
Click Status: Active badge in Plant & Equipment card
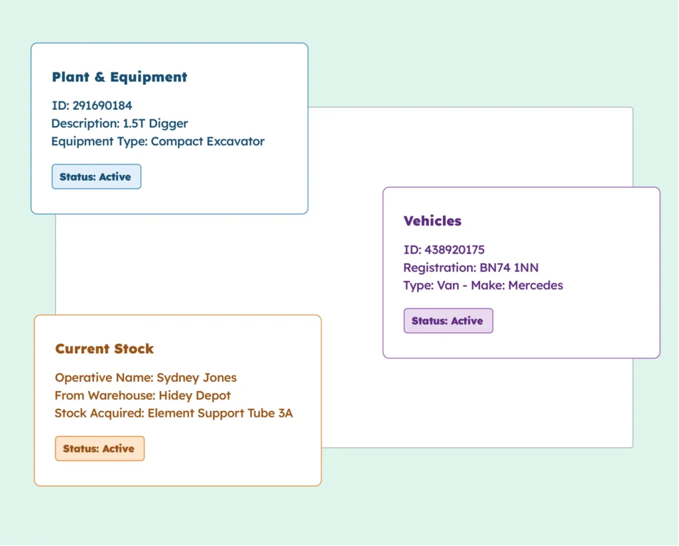(x=96, y=176)
